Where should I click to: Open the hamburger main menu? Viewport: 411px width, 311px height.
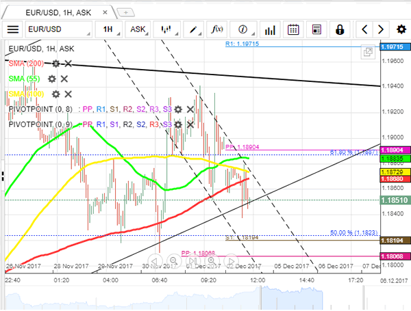click(x=12, y=29)
